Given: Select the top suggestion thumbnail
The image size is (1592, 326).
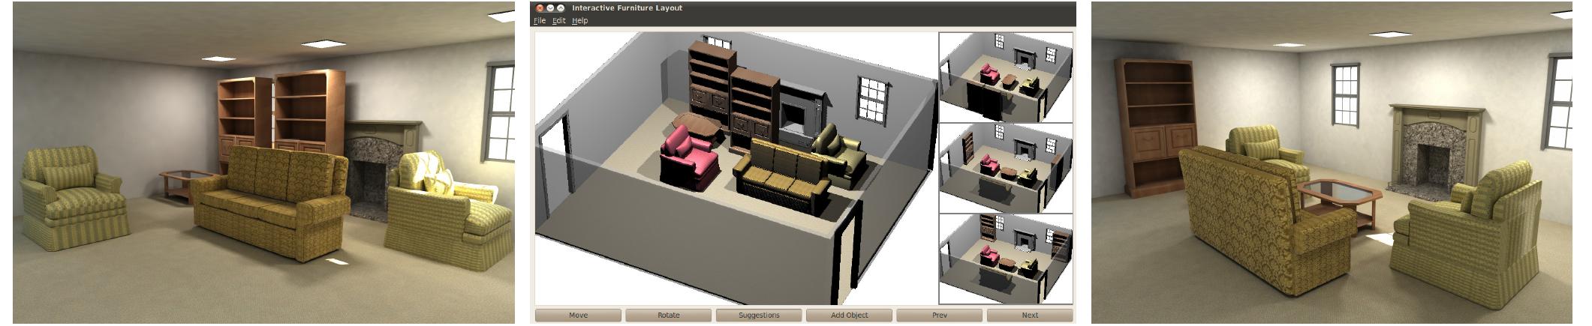Looking at the screenshot, I should [x=1006, y=77].
